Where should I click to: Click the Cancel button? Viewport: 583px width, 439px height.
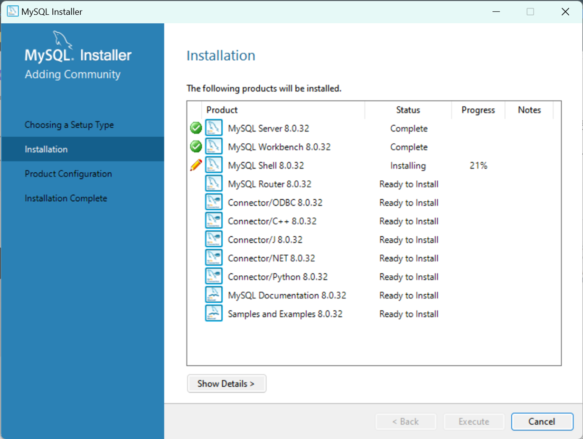pos(542,421)
